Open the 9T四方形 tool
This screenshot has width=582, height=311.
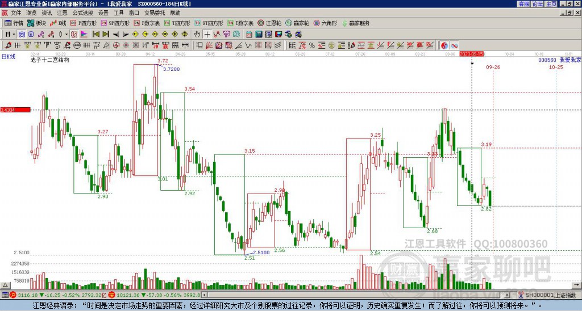coord(209,23)
